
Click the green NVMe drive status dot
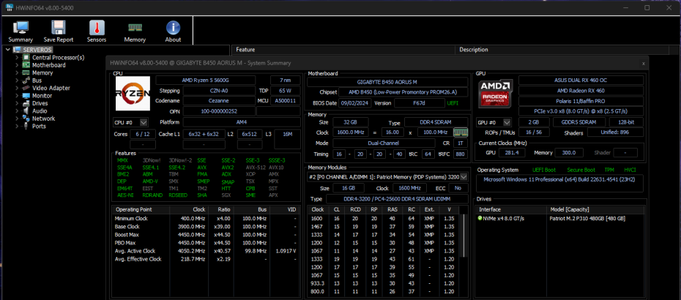coord(480,218)
